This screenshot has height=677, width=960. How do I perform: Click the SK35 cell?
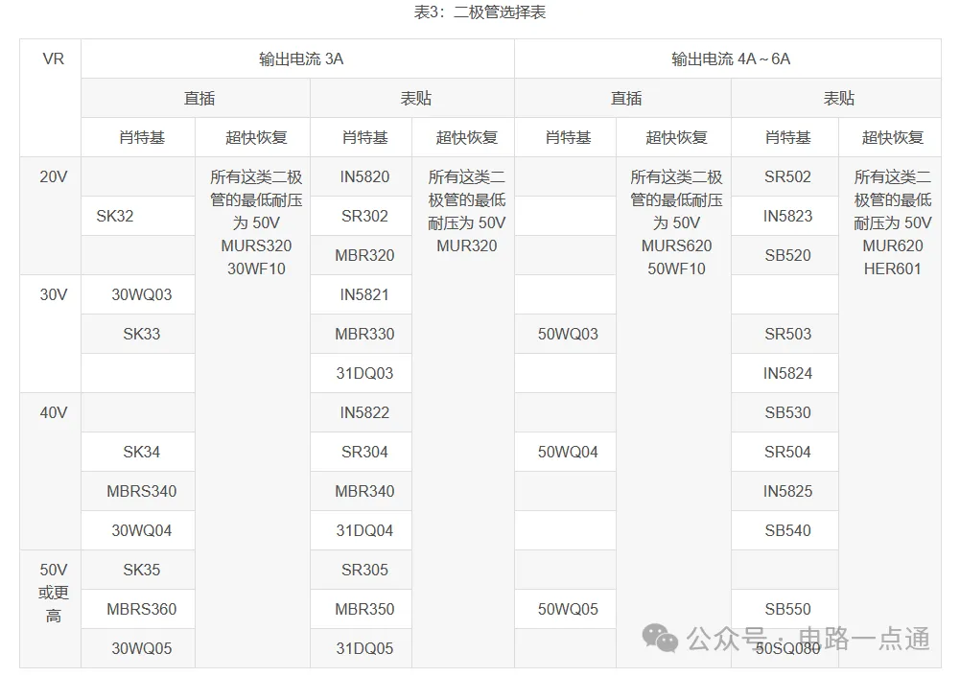click(138, 570)
